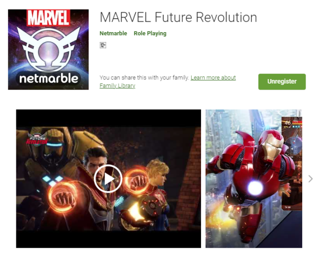Open the Netmarble developer page link

113,33
